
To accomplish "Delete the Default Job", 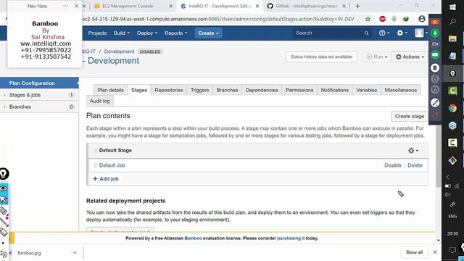I will (x=415, y=165).
